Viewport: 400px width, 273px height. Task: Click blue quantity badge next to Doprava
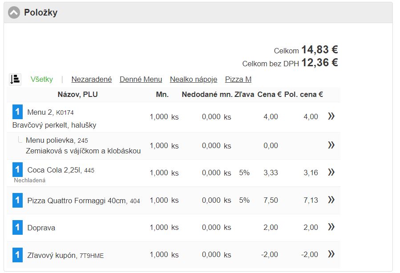click(x=17, y=228)
